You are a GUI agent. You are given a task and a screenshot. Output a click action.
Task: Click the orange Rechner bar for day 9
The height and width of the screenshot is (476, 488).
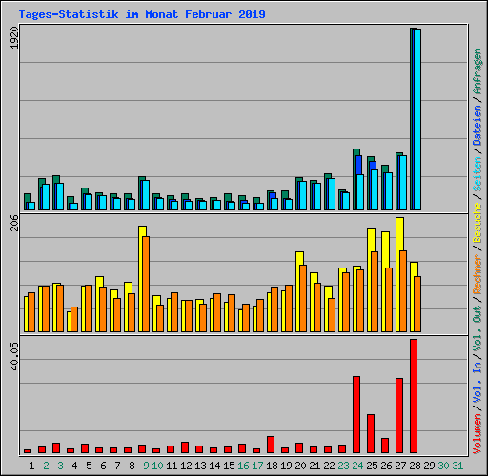(146, 284)
